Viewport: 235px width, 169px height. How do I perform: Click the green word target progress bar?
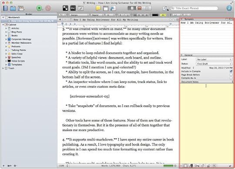pos(168,166)
